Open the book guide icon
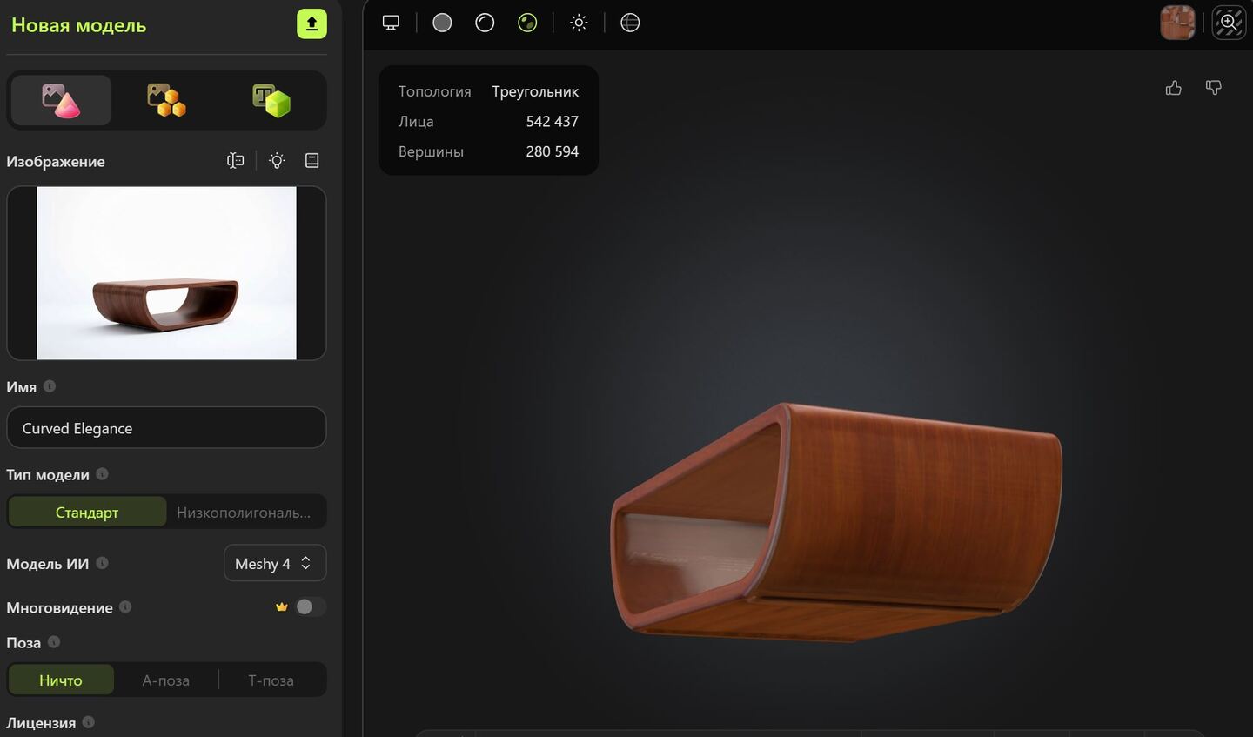 [x=312, y=160]
